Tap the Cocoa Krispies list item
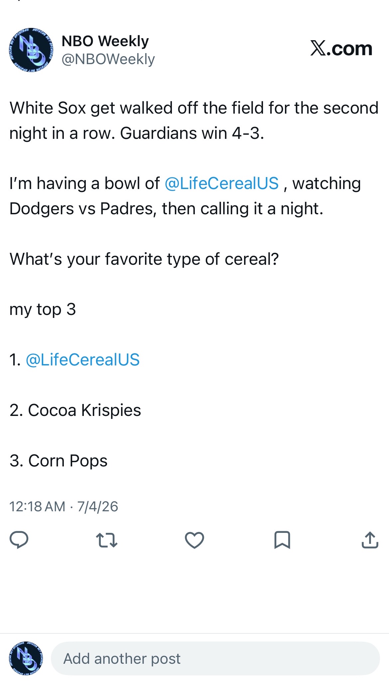Screen dimensions: 389x691 (75, 410)
